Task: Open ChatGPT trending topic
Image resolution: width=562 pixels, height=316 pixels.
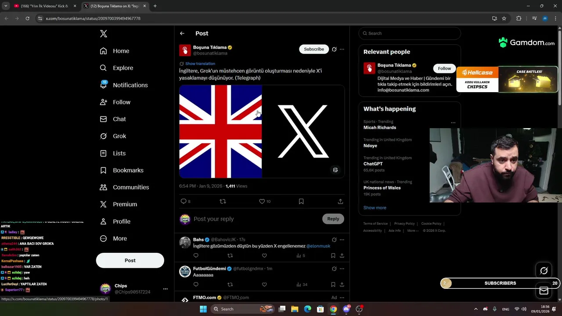Action: click(373, 164)
